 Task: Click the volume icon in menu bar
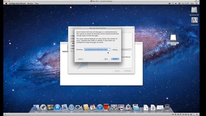point(176,4)
